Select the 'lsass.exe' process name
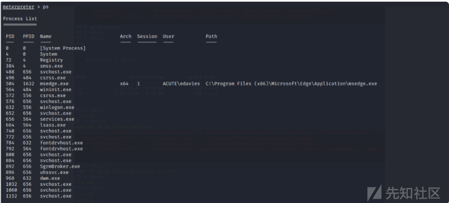The image size is (449, 203). pos(53,125)
